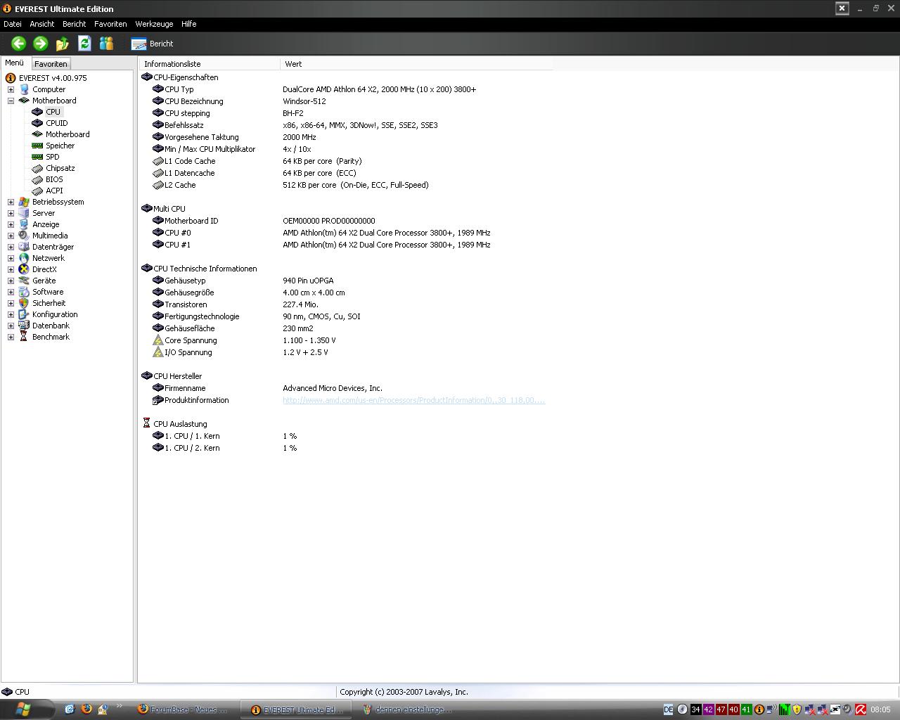Screen dimensions: 900x720
Task: Click the Sicherheit shield icon
Action: tap(24, 303)
